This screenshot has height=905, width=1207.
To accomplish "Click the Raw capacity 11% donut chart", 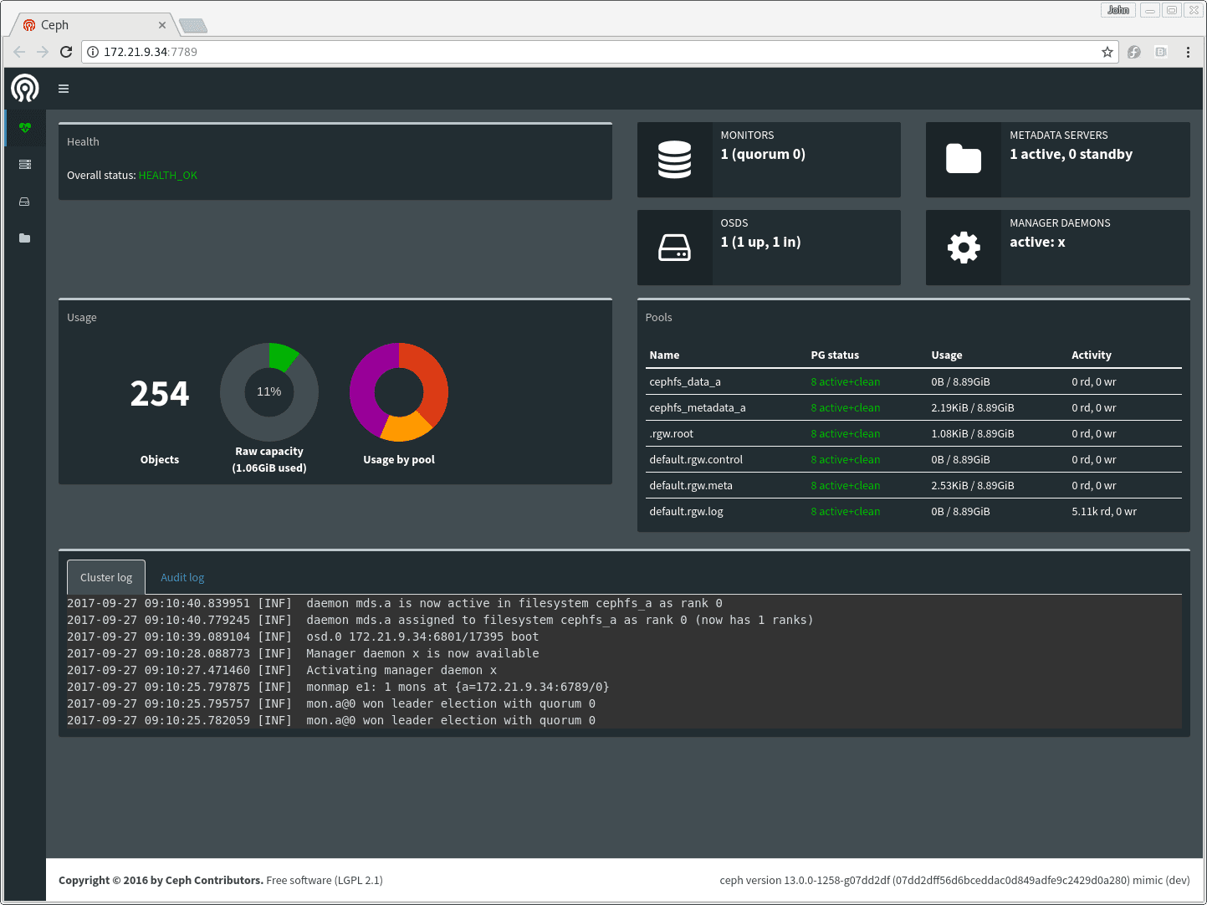I will (269, 391).
